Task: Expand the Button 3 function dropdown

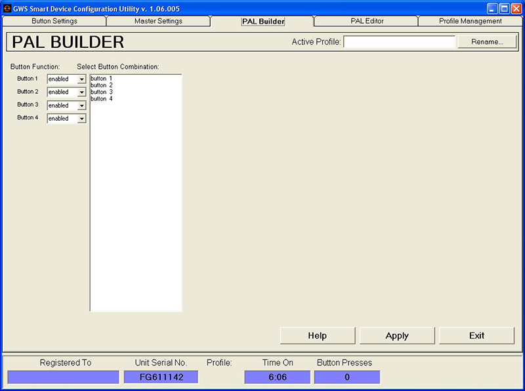Action: coord(67,106)
